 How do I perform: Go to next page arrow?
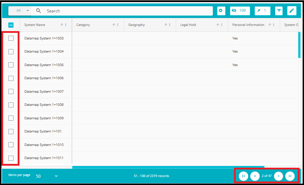(278, 176)
